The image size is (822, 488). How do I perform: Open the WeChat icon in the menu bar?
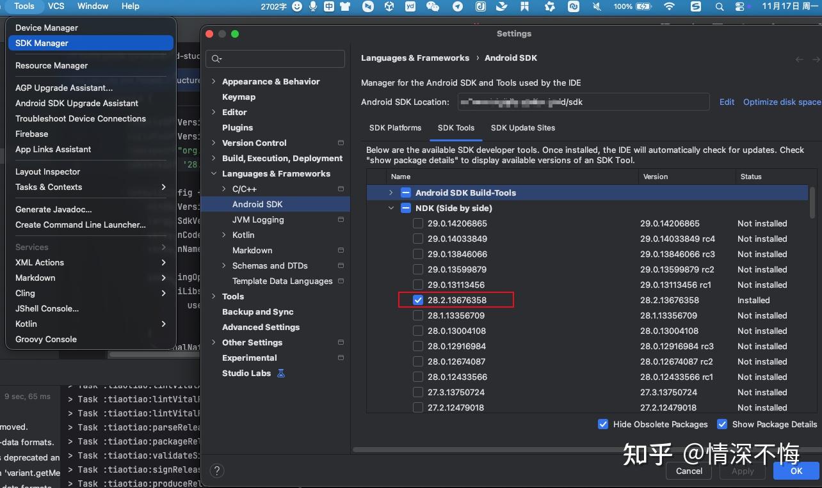pos(433,6)
